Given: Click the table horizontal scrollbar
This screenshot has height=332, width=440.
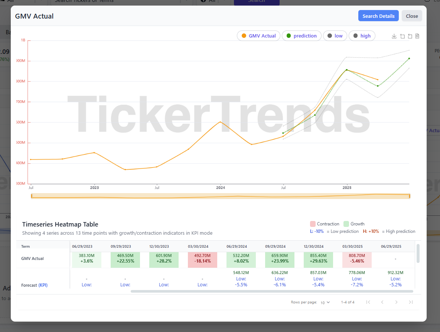Looking at the screenshot, I should tap(272, 291).
